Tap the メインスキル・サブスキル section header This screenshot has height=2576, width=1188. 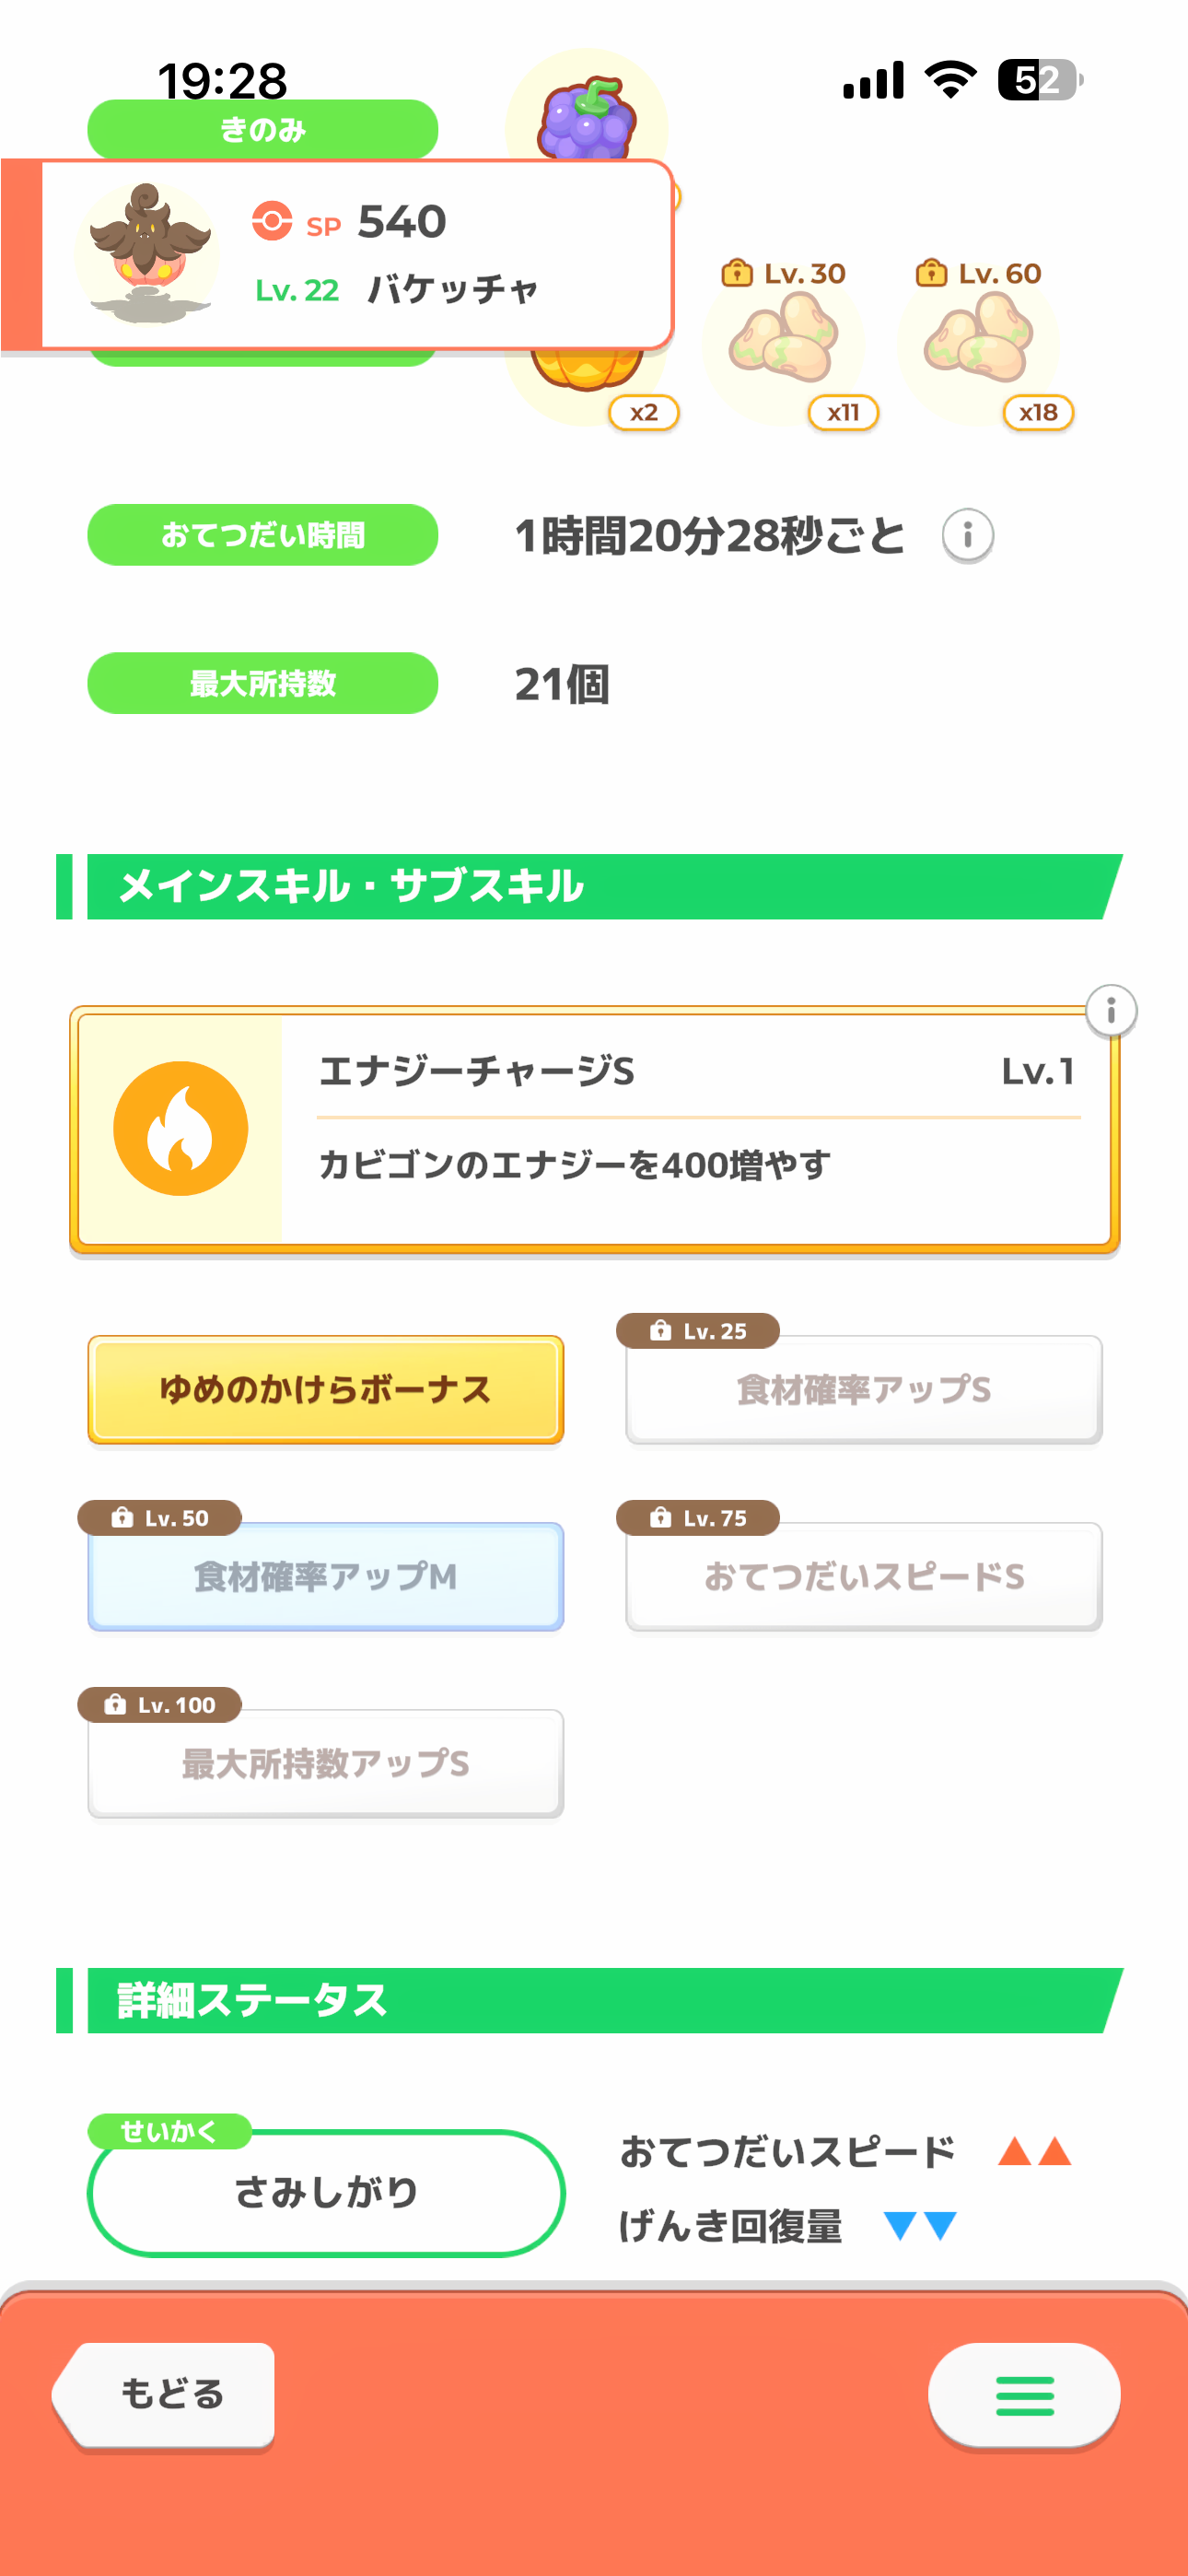[x=590, y=887]
